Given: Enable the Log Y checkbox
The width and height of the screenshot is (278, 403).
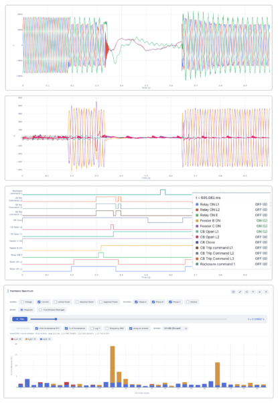Looking at the screenshot, I should (x=92, y=328).
